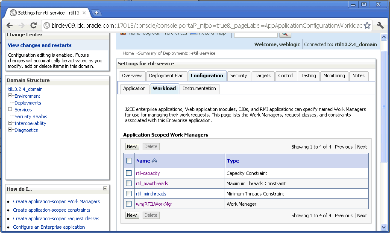Switch to the Targets tab
Viewport: 390px width, 233px height.
coord(263,76)
